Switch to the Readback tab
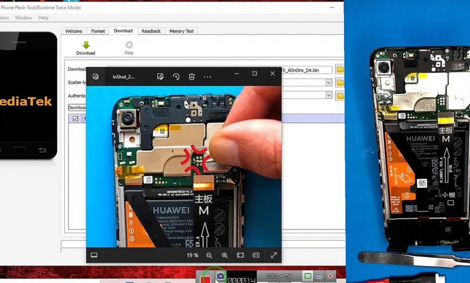 click(x=151, y=31)
